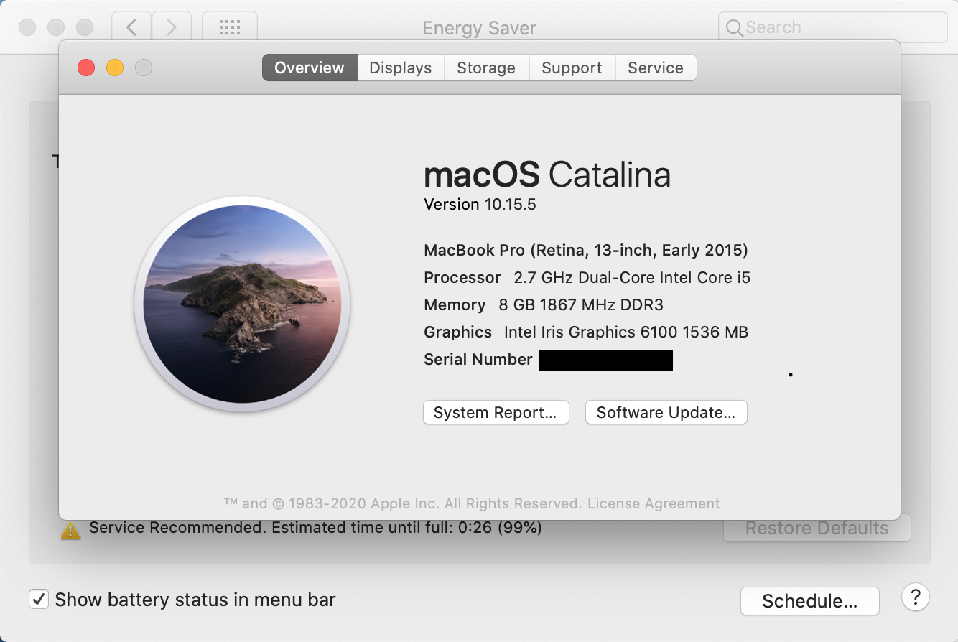
Task: Open the License Agreement link
Action: coord(654,503)
